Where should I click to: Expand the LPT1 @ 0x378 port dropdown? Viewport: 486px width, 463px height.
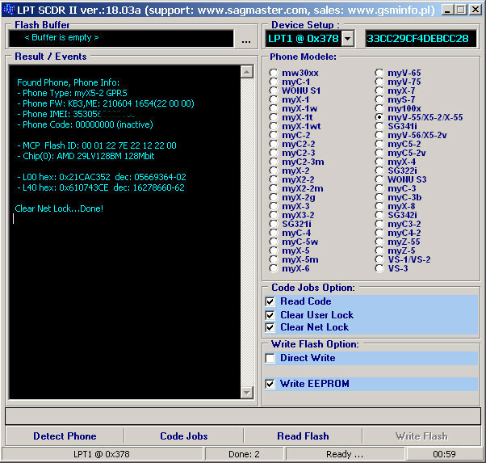click(348, 39)
